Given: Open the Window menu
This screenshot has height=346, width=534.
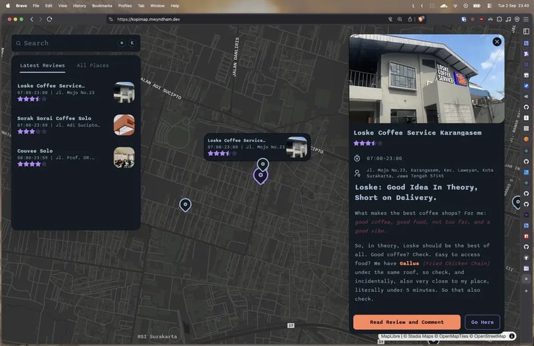Looking at the screenshot, I should click(158, 6).
